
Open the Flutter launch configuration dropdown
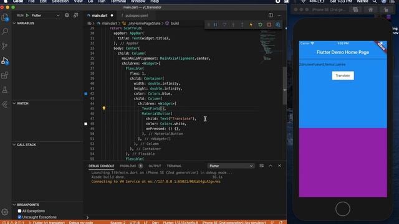pyautogui.click(x=46, y=16)
